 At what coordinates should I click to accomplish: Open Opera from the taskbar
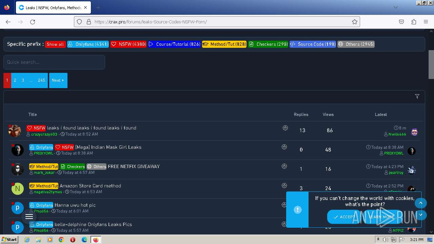(x=73, y=240)
